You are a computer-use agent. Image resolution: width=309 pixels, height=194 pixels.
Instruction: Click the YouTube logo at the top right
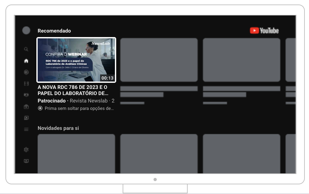point(264,31)
